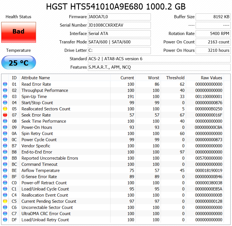Select the Reallocated Sectors Count attribute name

pos(46,109)
